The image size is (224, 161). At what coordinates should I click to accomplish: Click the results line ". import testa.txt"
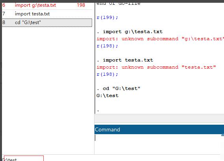pos(125,60)
